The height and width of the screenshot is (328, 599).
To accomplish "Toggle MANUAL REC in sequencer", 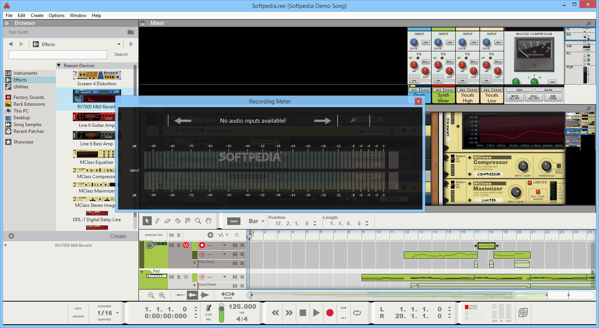I will tap(154, 235).
